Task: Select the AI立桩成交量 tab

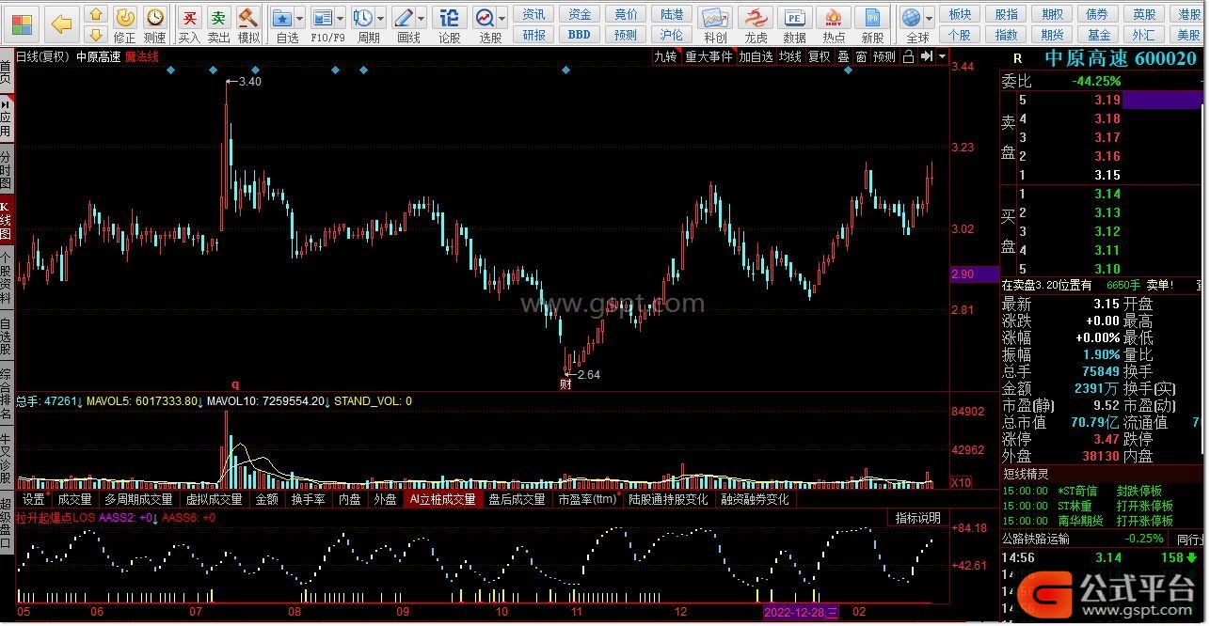Action: tap(442, 499)
